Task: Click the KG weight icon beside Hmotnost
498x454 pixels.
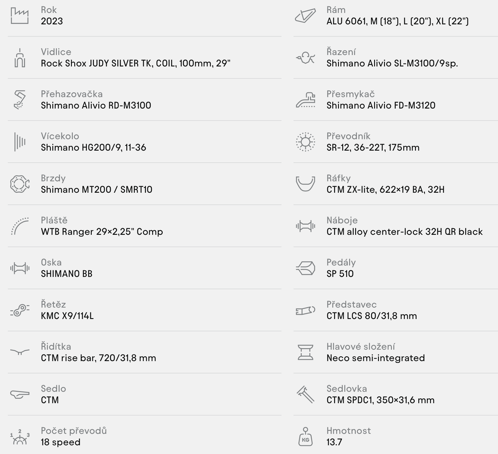Action: 305,437
